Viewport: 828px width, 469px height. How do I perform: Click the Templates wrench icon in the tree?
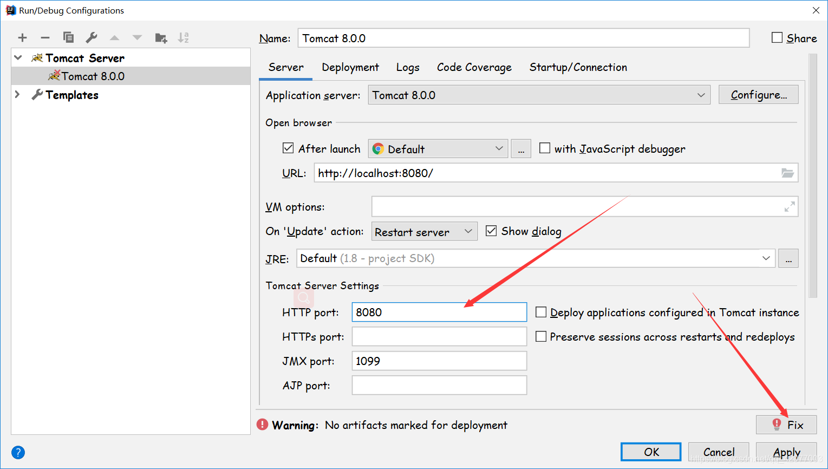(37, 95)
